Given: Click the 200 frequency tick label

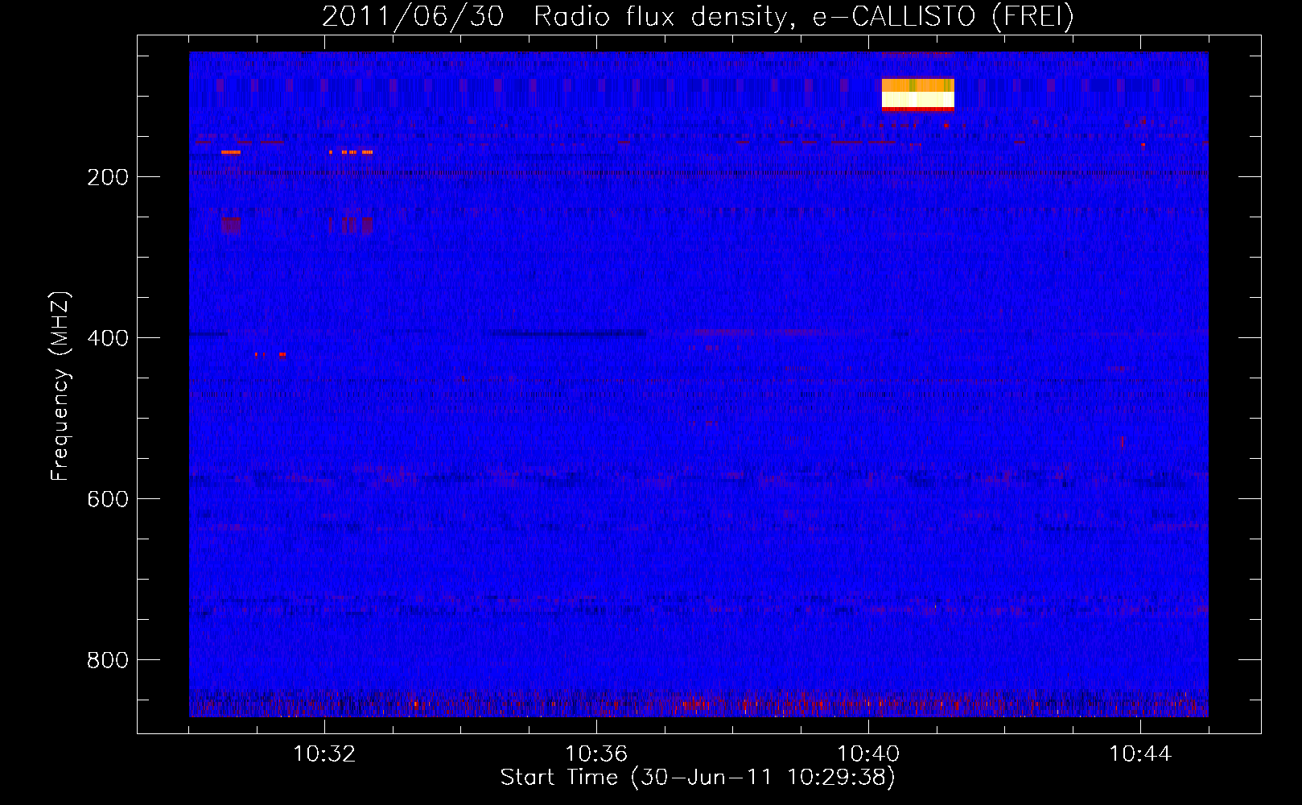Looking at the screenshot, I should 108,177.
